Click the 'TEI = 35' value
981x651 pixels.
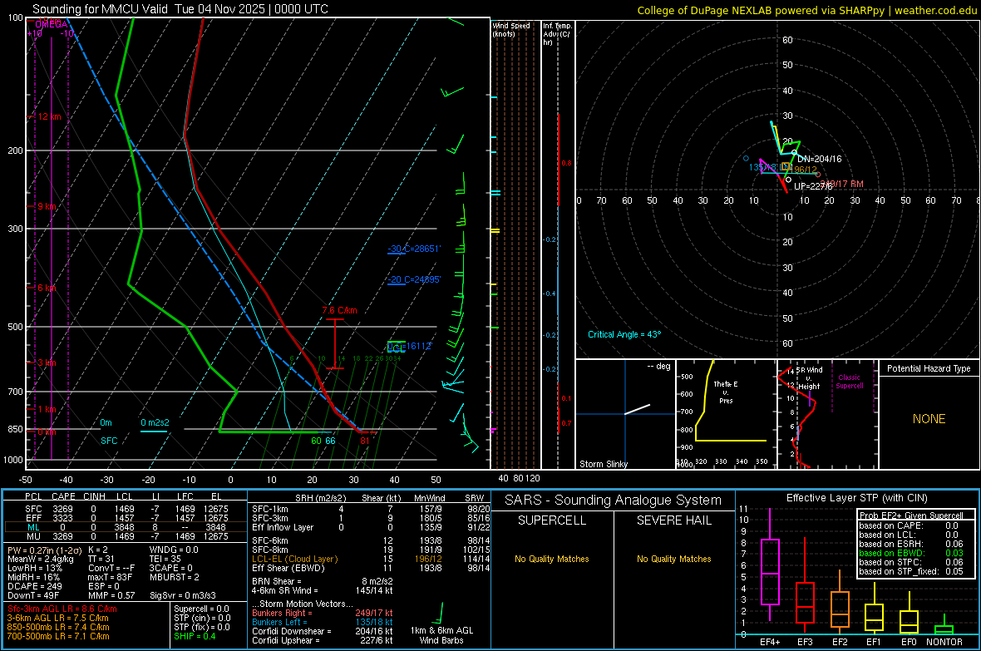[x=165, y=559]
